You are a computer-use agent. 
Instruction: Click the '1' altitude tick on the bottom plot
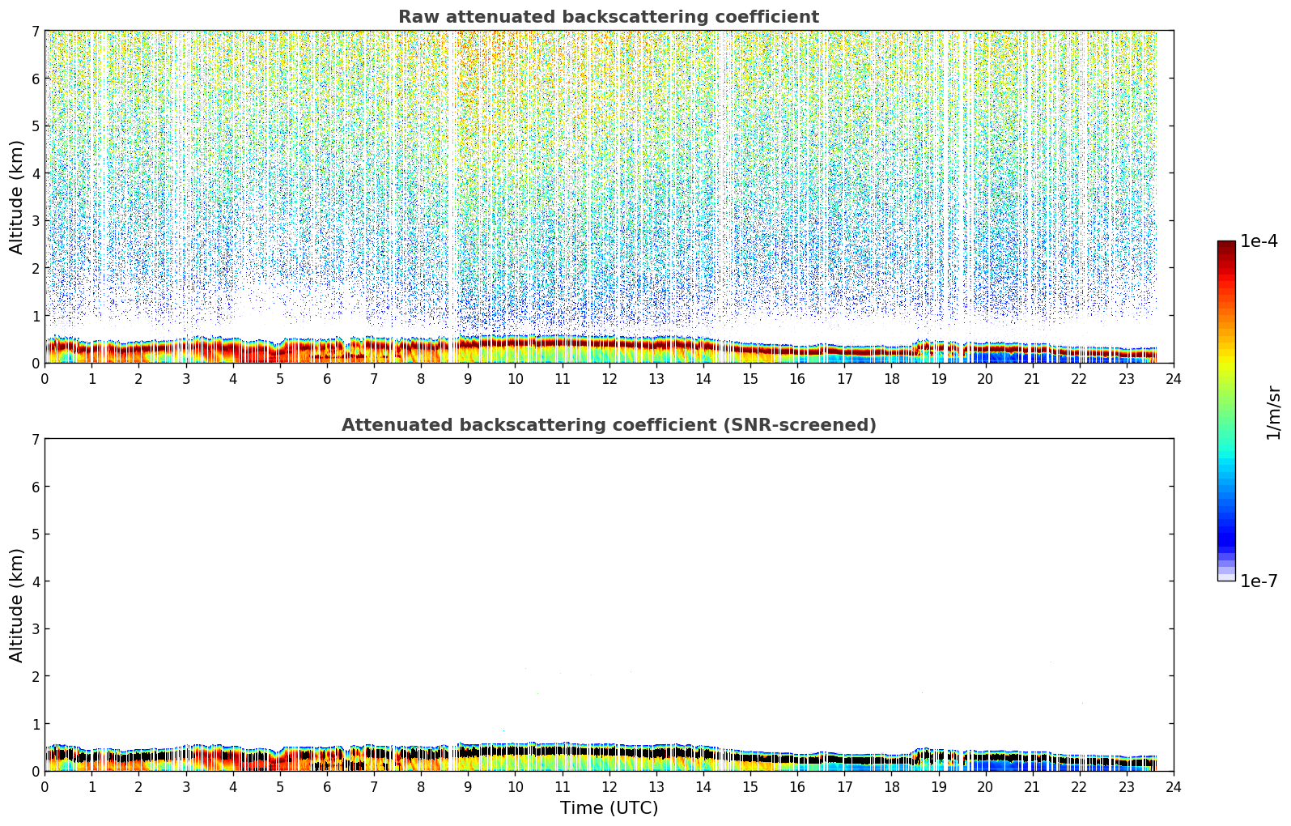pos(36,724)
